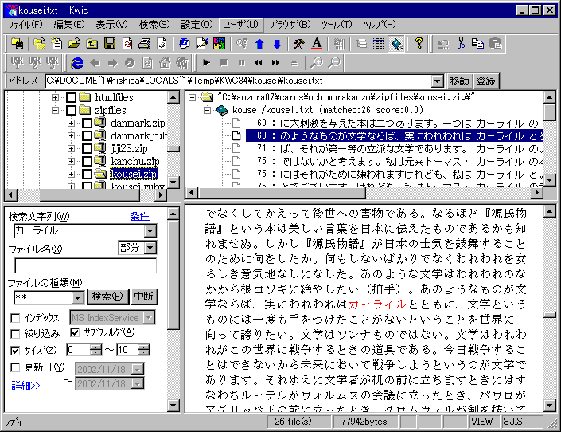Check the box next to htmlfiles folder
The height and width of the screenshot is (432, 561).
point(71,97)
